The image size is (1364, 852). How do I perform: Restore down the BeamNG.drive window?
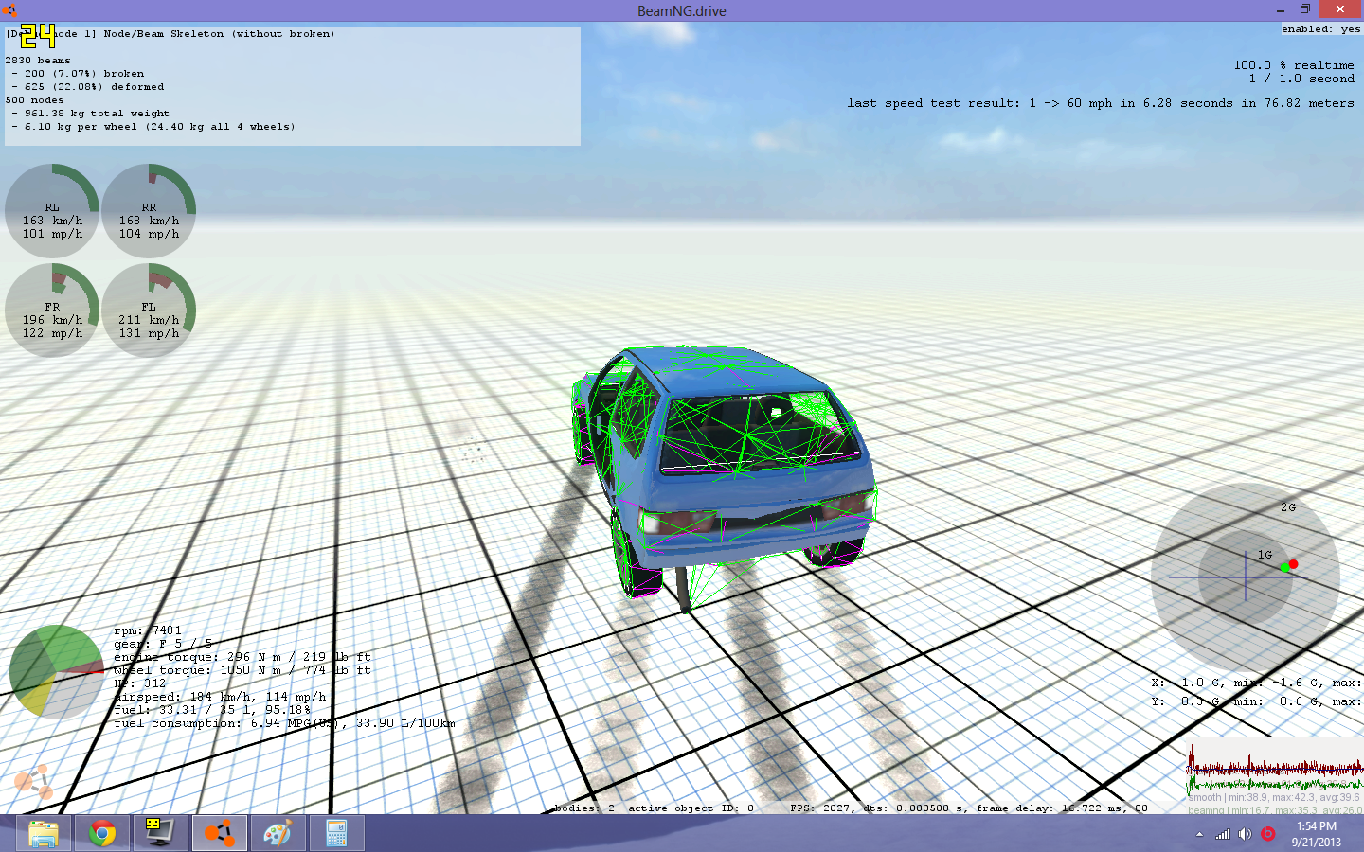click(1305, 10)
